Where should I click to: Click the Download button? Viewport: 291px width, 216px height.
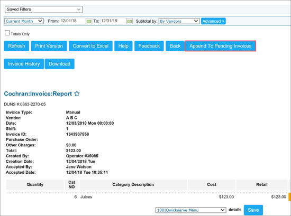tap(60, 64)
